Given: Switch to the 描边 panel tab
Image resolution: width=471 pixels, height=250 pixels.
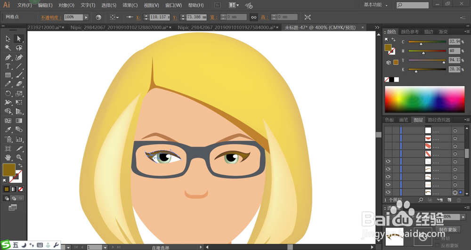Looking at the screenshot, I should pos(429,32).
